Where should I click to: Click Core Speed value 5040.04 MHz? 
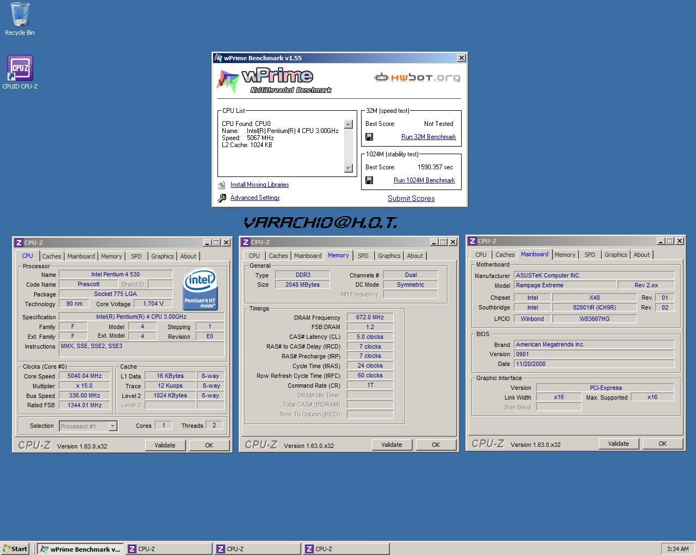tap(84, 376)
